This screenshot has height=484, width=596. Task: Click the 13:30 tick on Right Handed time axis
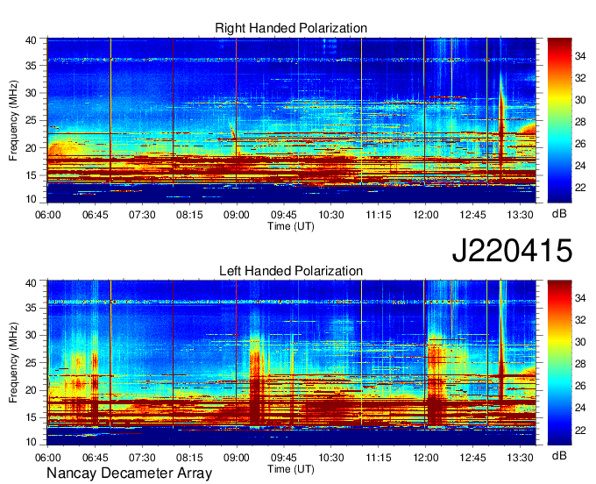click(x=520, y=215)
